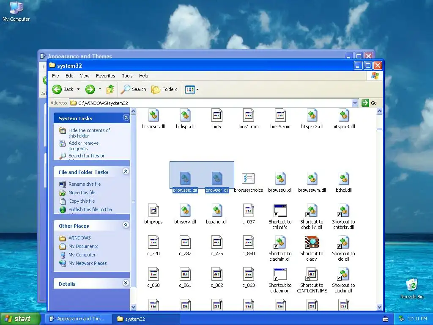Go up one folder level icon
This screenshot has width=433, height=325.
coord(110,89)
